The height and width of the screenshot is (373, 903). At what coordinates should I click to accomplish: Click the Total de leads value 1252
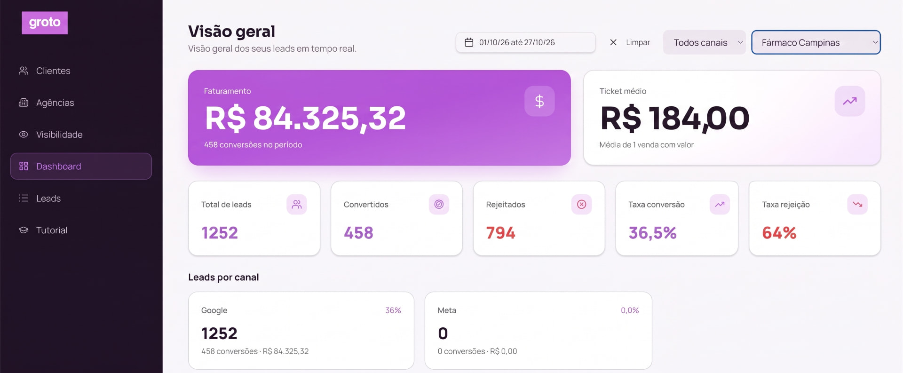click(220, 233)
